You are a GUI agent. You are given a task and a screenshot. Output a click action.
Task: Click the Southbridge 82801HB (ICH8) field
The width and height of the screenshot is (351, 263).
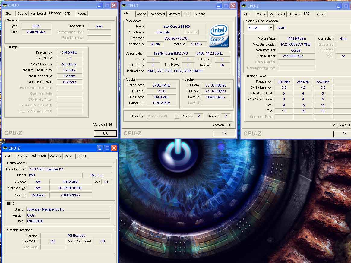coord(71,188)
